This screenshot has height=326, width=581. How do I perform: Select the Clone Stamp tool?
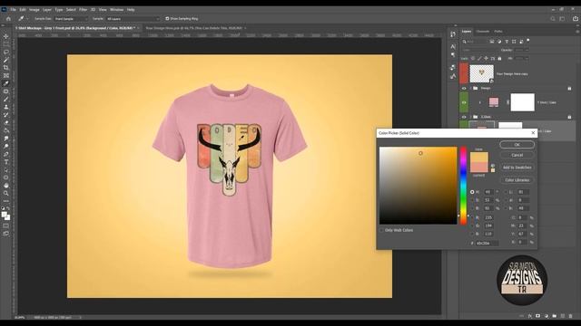click(6, 107)
